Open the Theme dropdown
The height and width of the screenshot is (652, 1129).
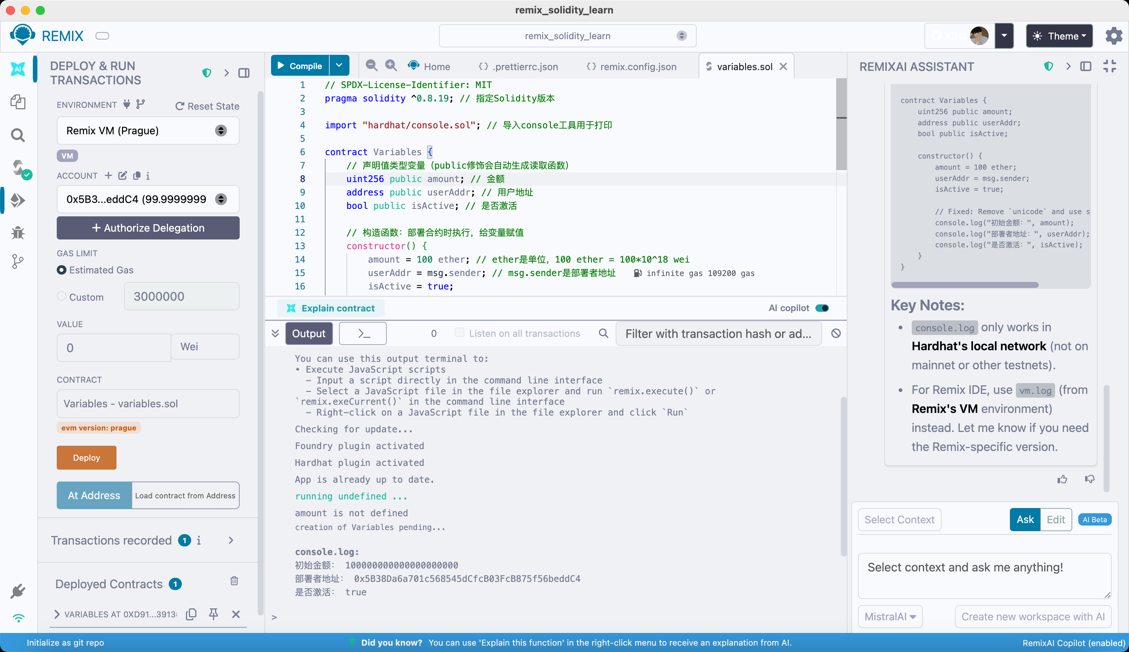coord(1059,36)
